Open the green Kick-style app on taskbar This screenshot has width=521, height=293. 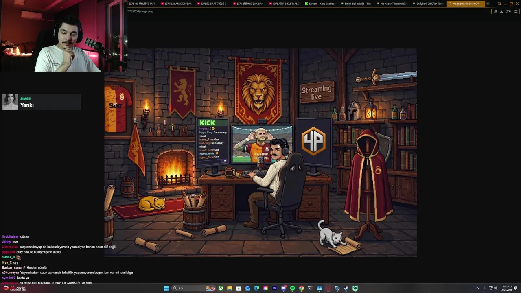(355, 288)
